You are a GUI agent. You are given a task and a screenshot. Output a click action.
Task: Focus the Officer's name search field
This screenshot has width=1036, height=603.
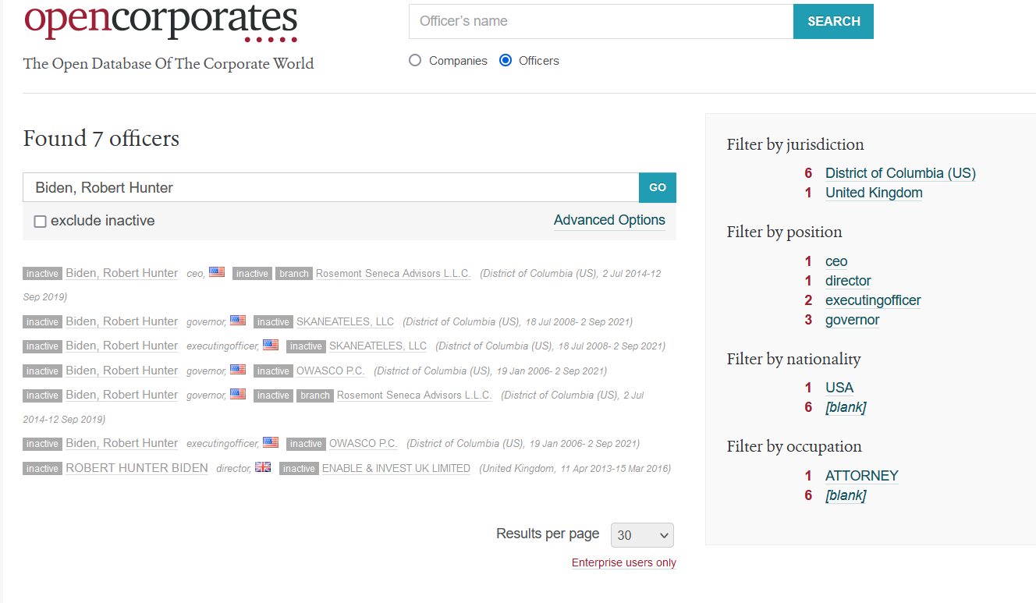pos(601,22)
